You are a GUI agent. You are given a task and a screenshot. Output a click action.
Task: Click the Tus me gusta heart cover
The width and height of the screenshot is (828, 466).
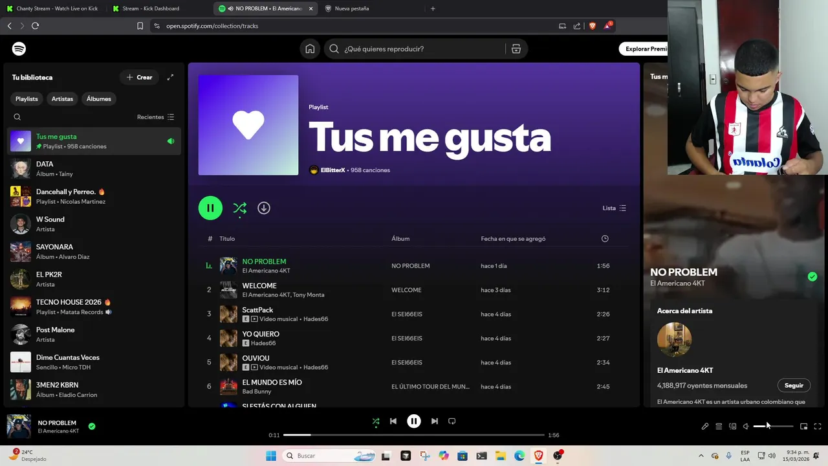tap(248, 125)
